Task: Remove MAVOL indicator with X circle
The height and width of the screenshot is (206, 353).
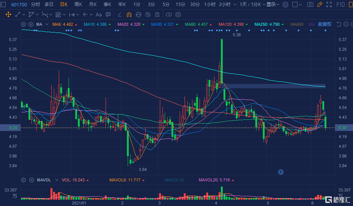Action: (x=31, y=180)
